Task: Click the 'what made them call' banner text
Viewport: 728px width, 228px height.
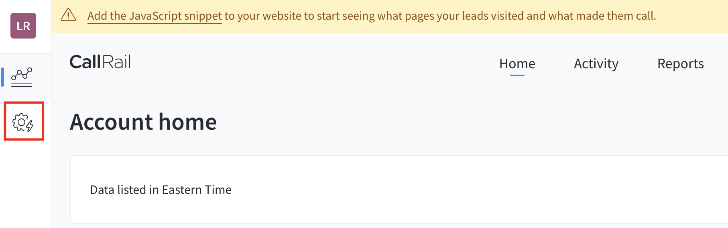Action: click(x=602, y=16)
